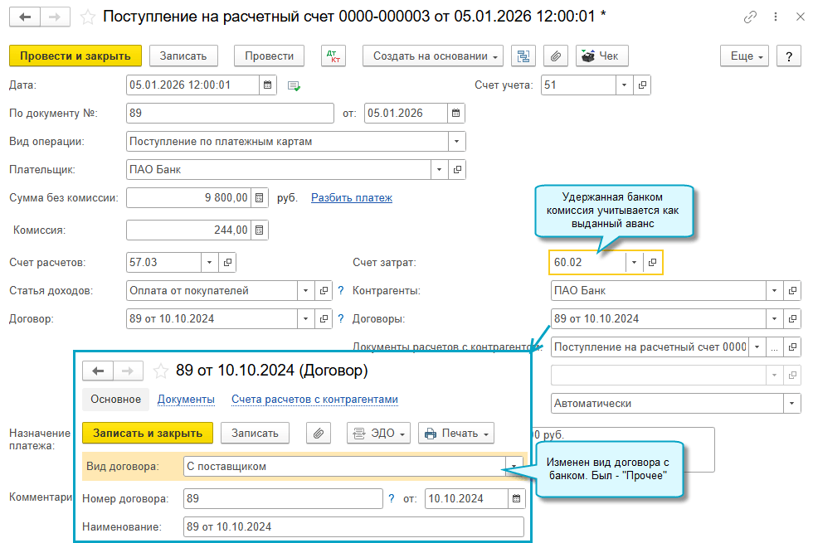Click Записать и закрыть in the Договор window
The width and height of the screenshot is (813, 543).
click(x=148, y=433)
